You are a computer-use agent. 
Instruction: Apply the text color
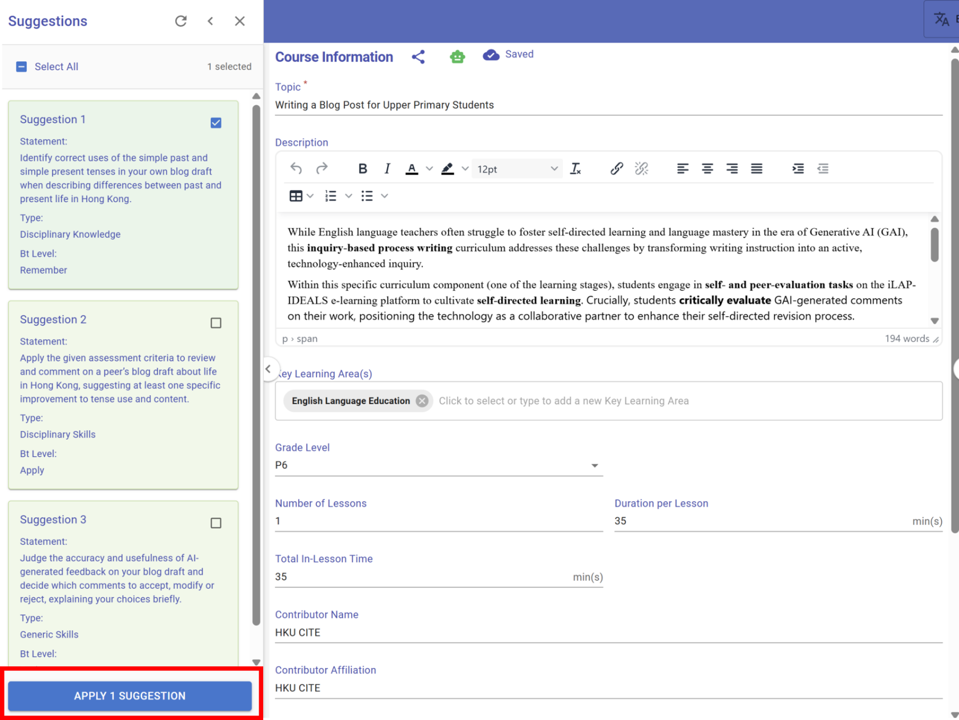point(412,168)
